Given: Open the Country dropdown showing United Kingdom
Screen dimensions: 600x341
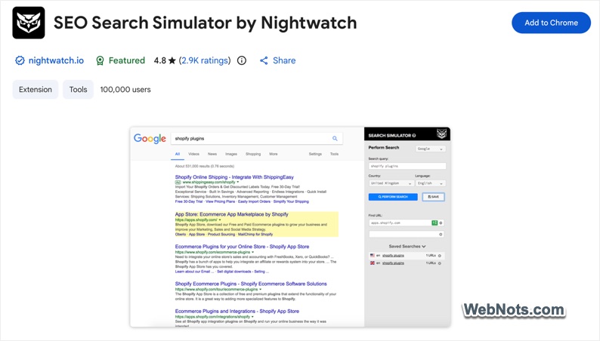Looking at the screenshot, I should (391, 183).
